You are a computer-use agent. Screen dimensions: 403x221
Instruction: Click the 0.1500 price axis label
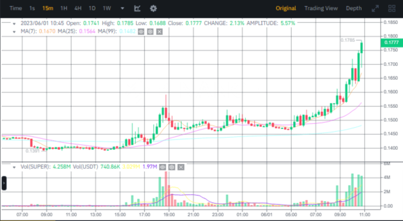(x=390, y=120)
